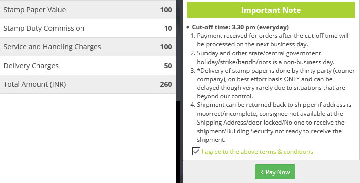Click the Cut-off time 3.30 pm heading
Viewport: 360px width, 183px height.
pyautogui.click(x=240, y=27)
